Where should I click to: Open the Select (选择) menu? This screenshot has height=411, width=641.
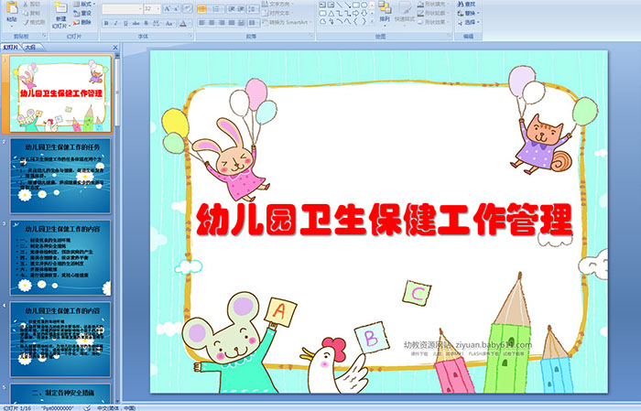[468, 22]
